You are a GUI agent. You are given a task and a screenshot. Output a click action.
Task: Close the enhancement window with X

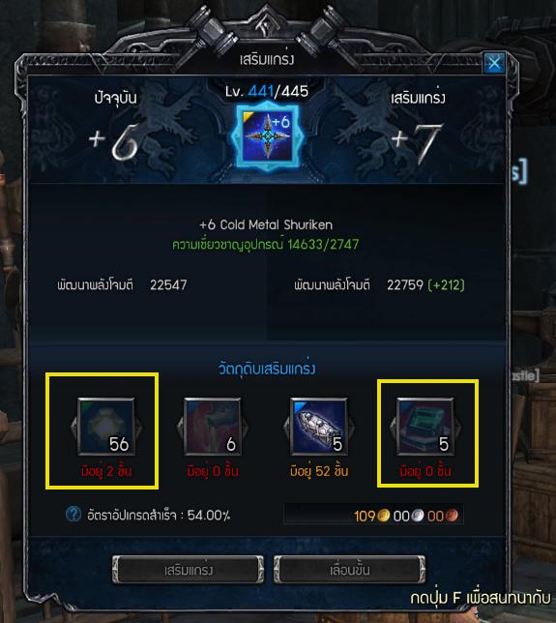494,62
